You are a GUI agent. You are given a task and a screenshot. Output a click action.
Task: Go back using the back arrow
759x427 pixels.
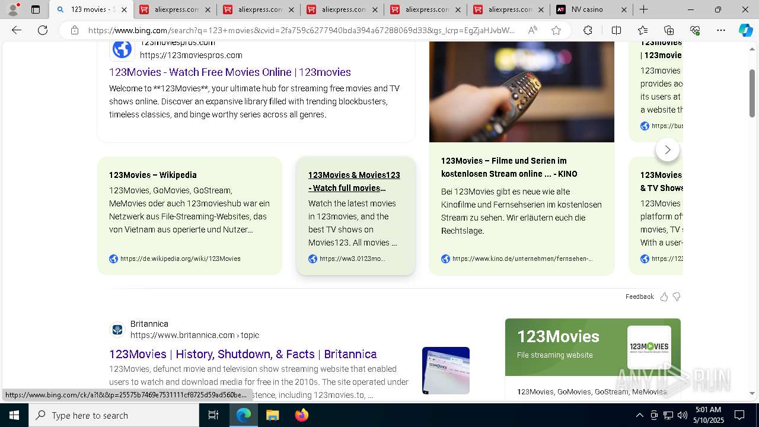(x=17, y=30)
